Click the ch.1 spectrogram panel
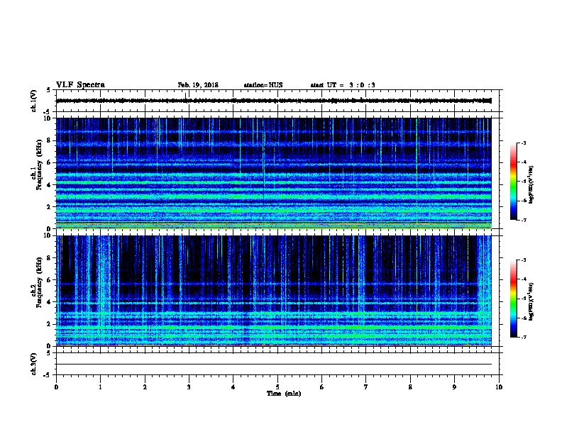Viewport: 562px width, 434px height. (274, 173)
